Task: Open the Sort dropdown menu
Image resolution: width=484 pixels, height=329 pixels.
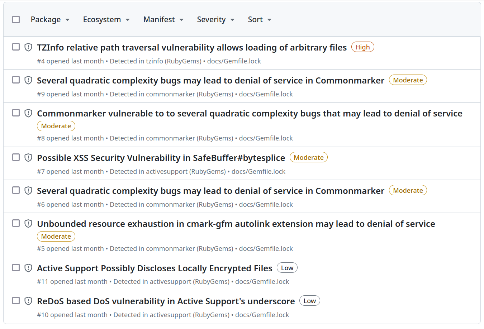Action: point(260,20)
